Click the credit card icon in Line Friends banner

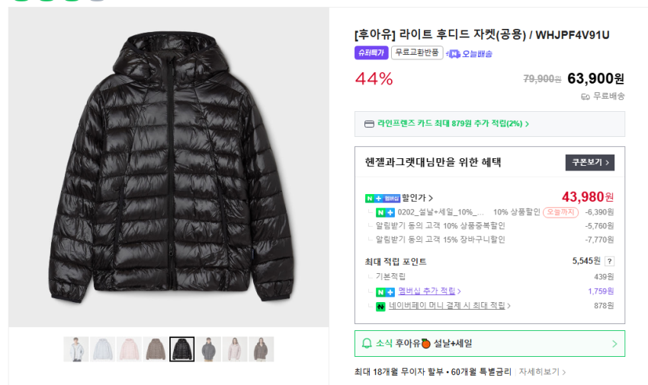pyautogui.click(x=369, y=124)
